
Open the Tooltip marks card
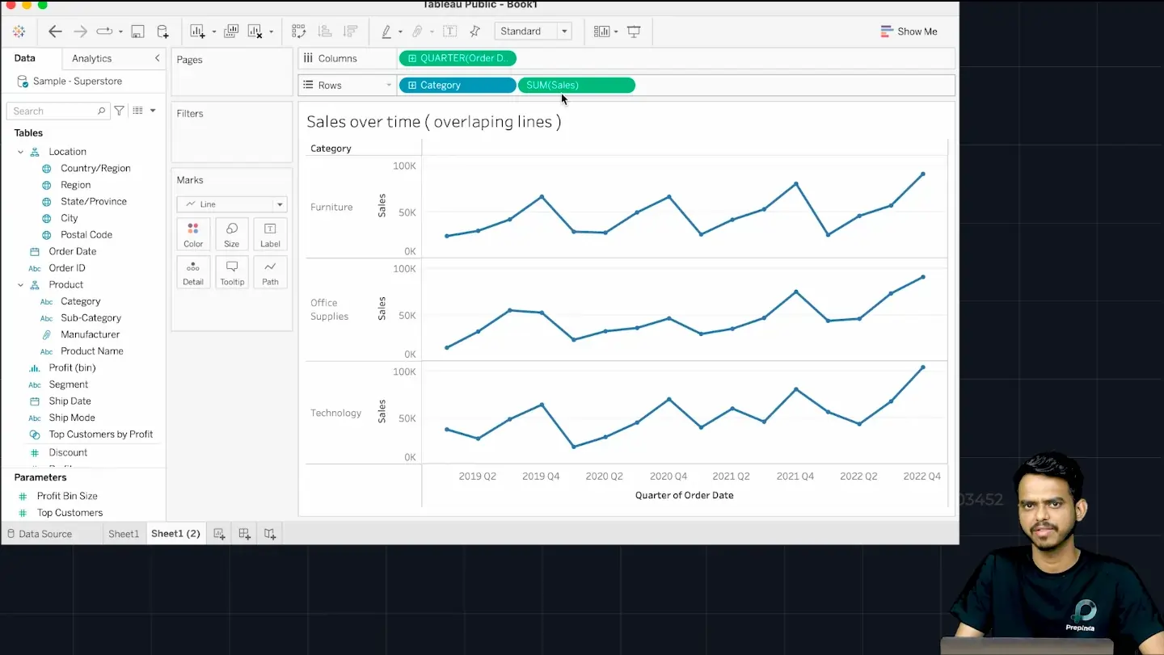pyautogui.click(x=232, y=272)
